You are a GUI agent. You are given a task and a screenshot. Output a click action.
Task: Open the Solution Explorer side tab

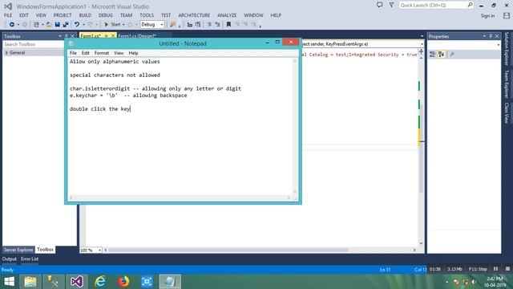point(506,48)
